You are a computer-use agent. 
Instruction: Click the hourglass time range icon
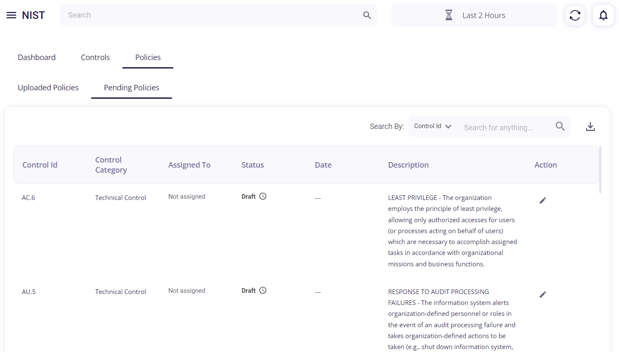pyautogui.click(x=449, y=15)
